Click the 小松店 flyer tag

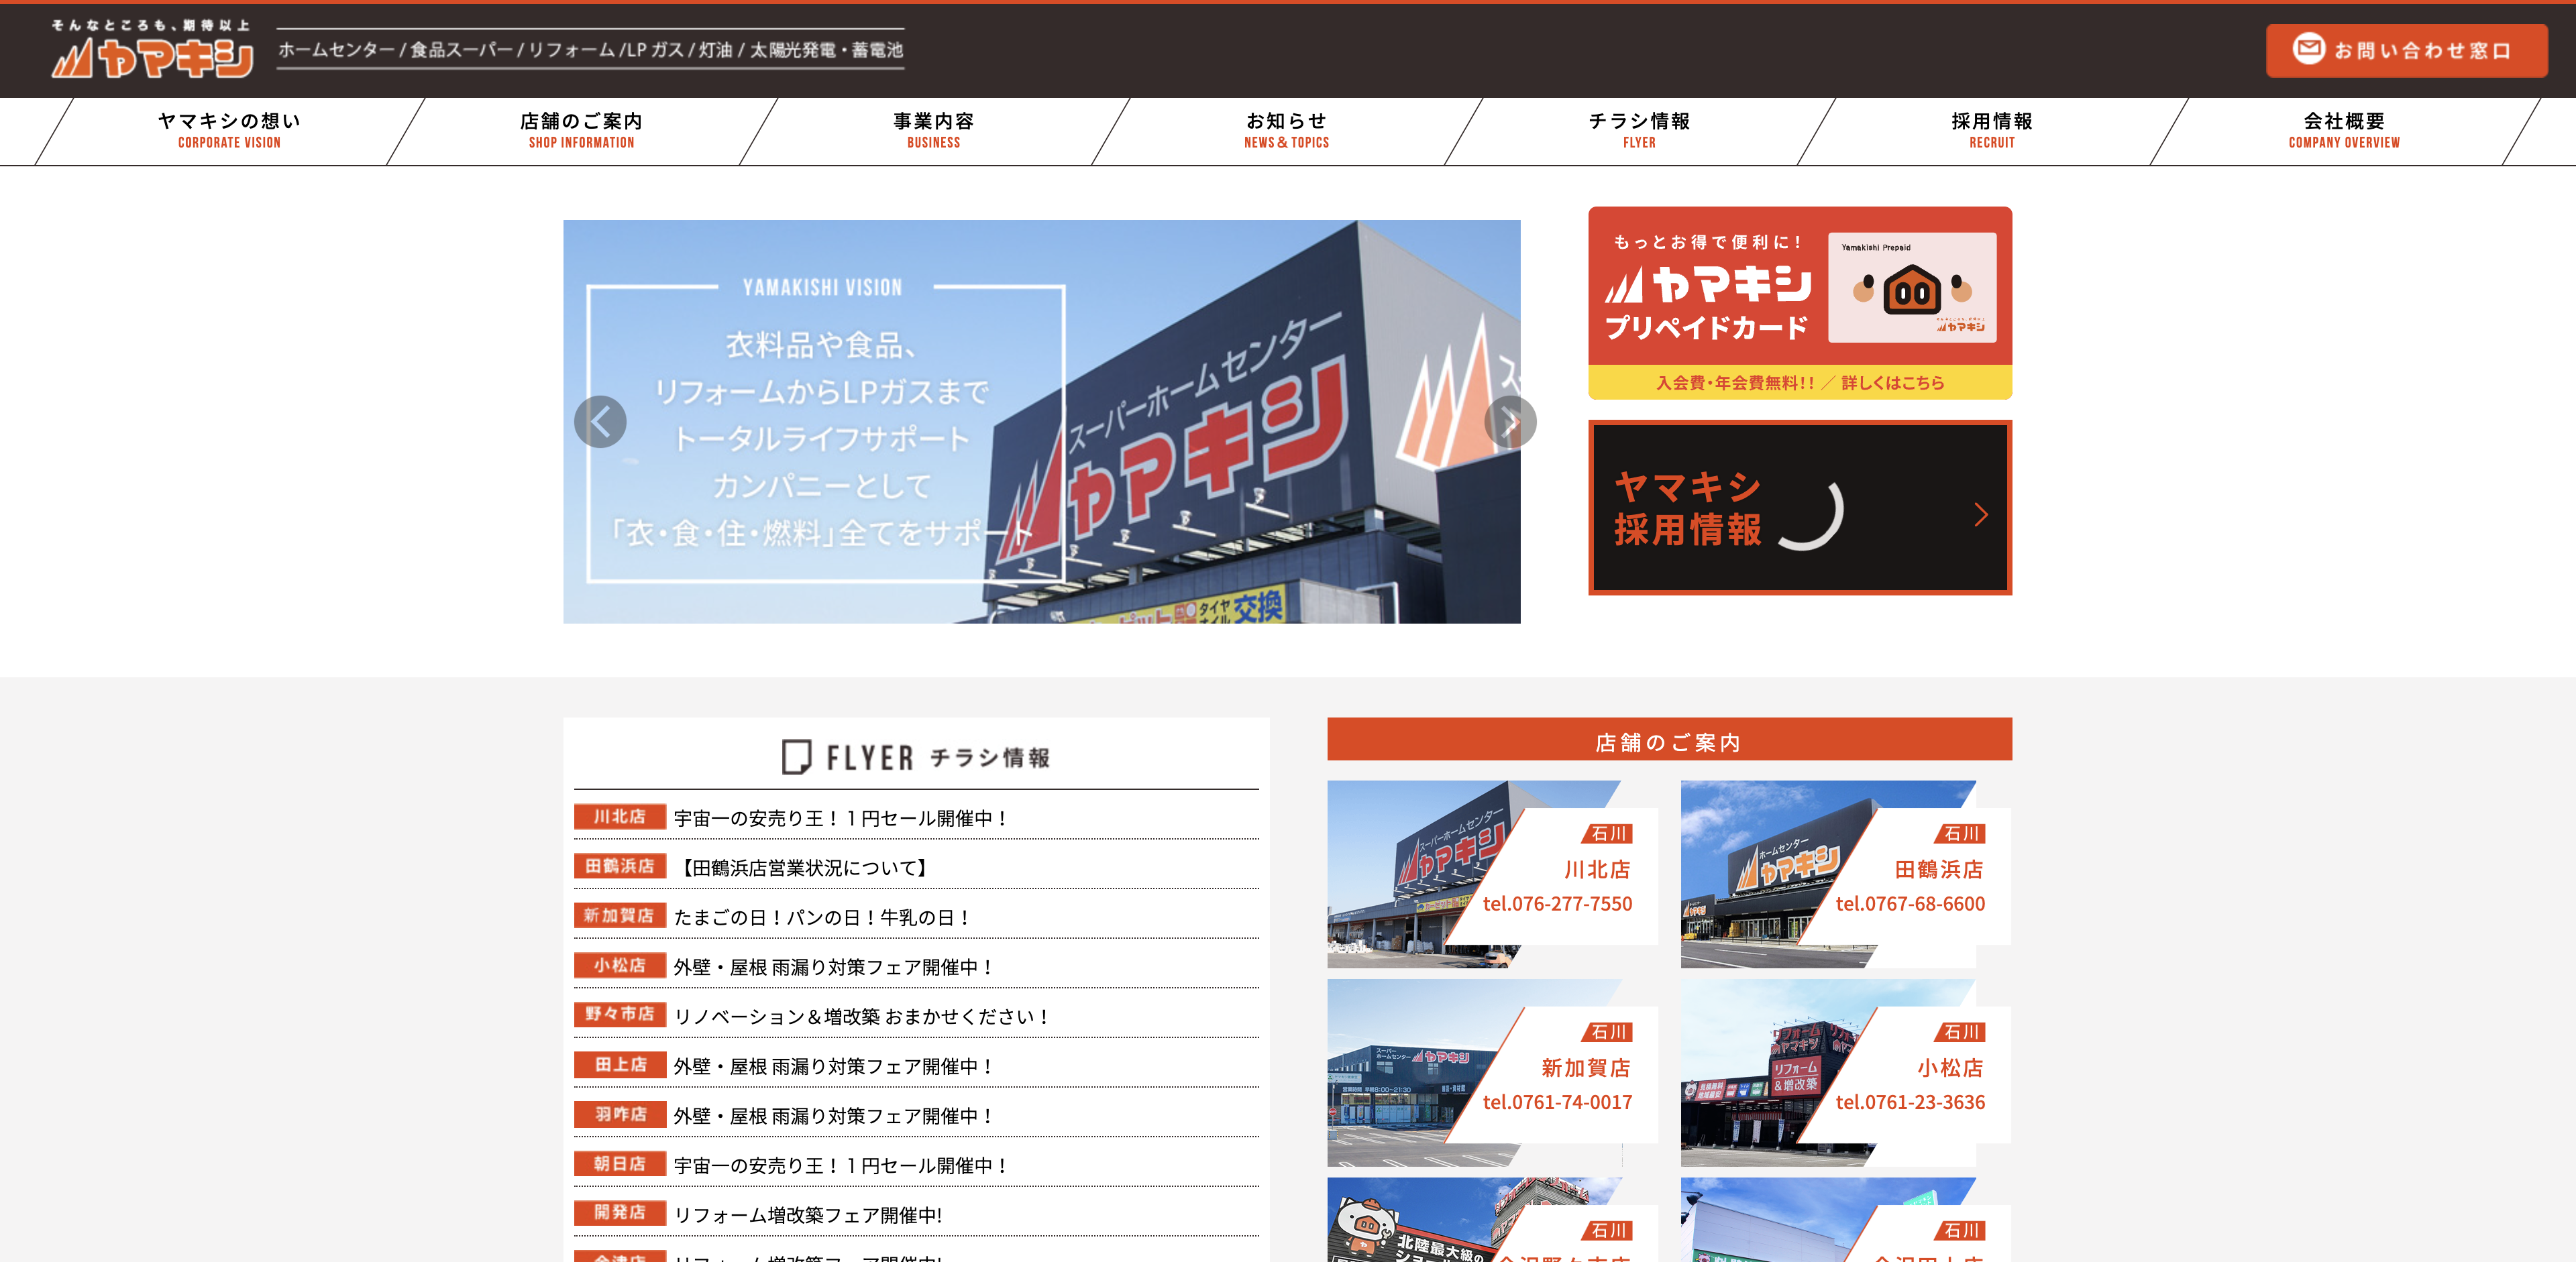tap(619, 965)
